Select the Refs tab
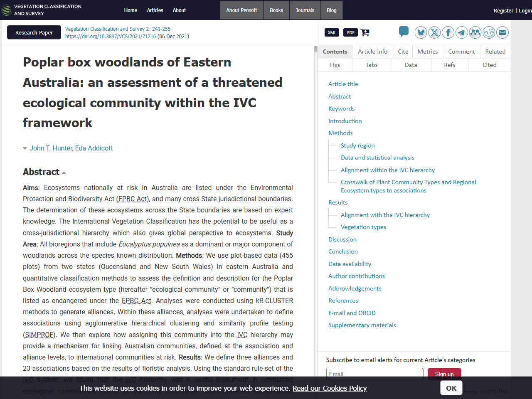 449,65
